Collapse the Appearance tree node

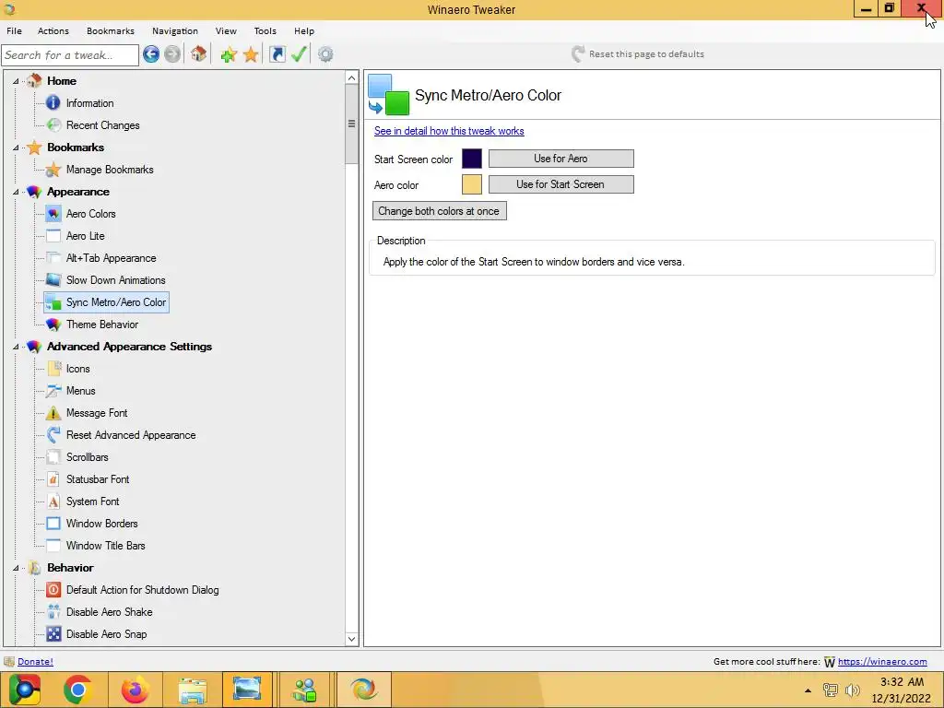[x=17, y=192]
